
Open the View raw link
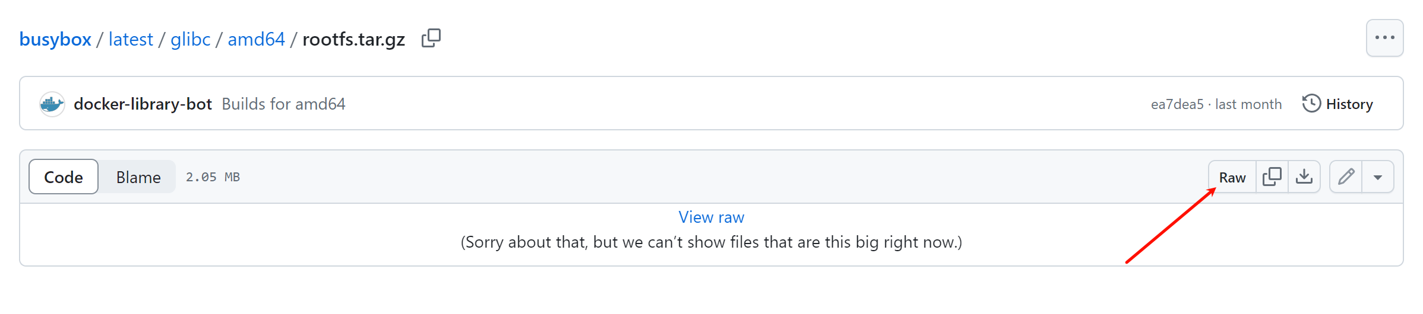pyautogui.click(x=711, y=217)
